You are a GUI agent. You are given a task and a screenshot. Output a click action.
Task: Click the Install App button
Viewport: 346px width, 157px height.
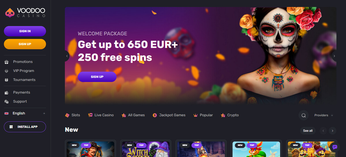(25, 127)
